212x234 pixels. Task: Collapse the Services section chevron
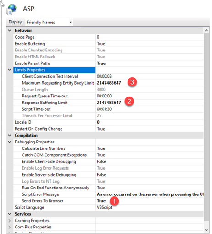(x=10, y=214)
